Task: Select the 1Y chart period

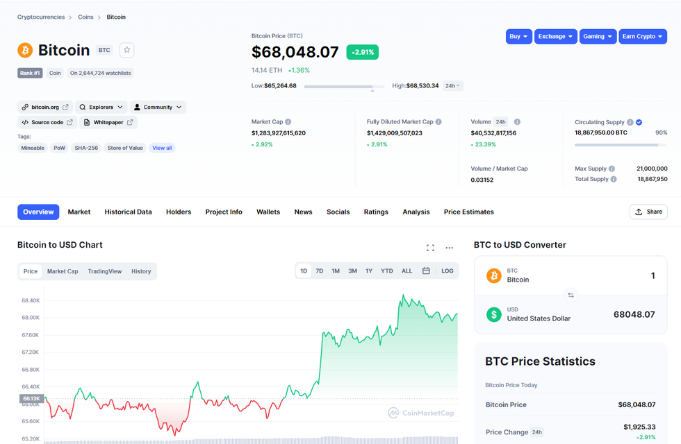Action: (369, 271)
